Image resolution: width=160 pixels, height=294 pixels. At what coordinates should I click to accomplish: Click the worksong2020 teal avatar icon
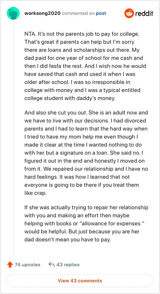(13, 13)
